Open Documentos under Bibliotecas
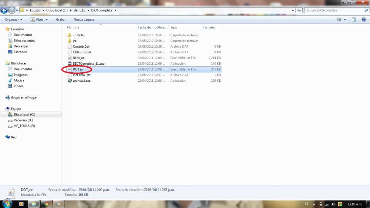 click(x=23, y=69)
